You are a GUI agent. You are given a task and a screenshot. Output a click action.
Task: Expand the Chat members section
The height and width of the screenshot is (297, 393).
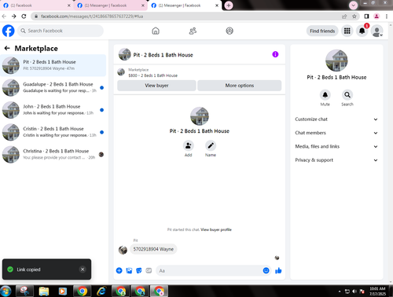(336, 133)
